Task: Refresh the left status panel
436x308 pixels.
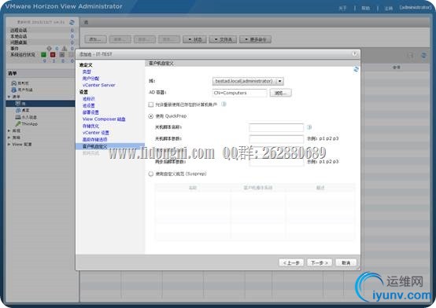Action: tap(72, 22)
